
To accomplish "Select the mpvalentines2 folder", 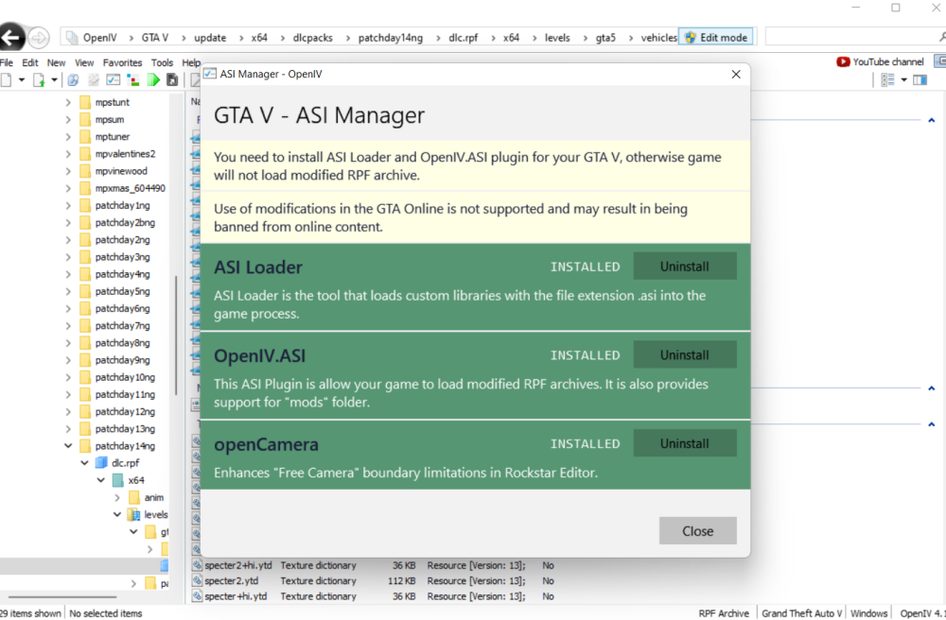I will pyautogui.click(x=125, y=154).
